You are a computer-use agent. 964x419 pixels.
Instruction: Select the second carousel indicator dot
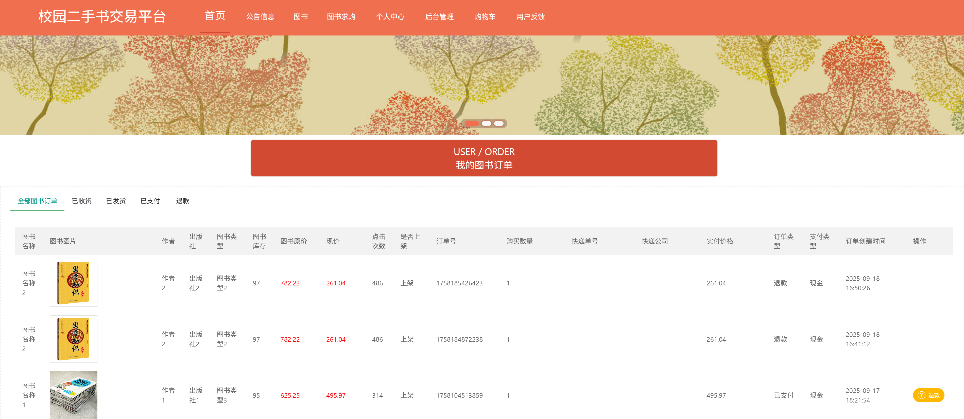tap(487, 123)
